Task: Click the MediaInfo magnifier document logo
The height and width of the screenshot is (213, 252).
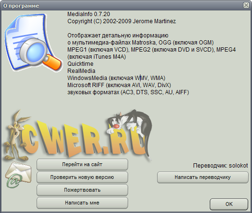Action: 33,43
